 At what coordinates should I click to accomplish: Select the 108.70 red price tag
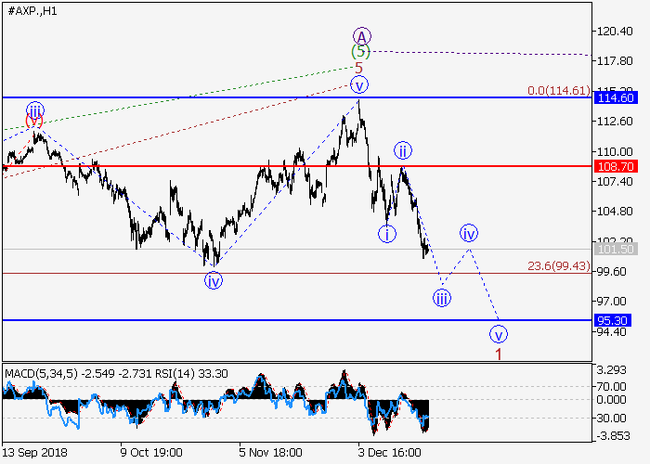[614, 166]
